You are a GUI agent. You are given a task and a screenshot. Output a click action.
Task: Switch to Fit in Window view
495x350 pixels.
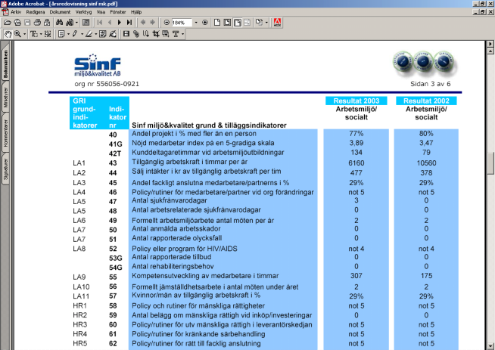tap(227, 23)
